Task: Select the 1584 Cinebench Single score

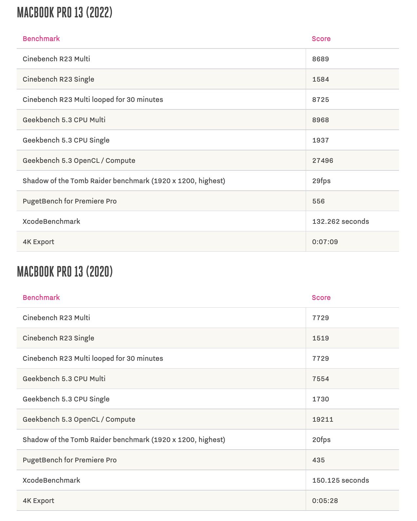Action: click(x=320, y=79)
